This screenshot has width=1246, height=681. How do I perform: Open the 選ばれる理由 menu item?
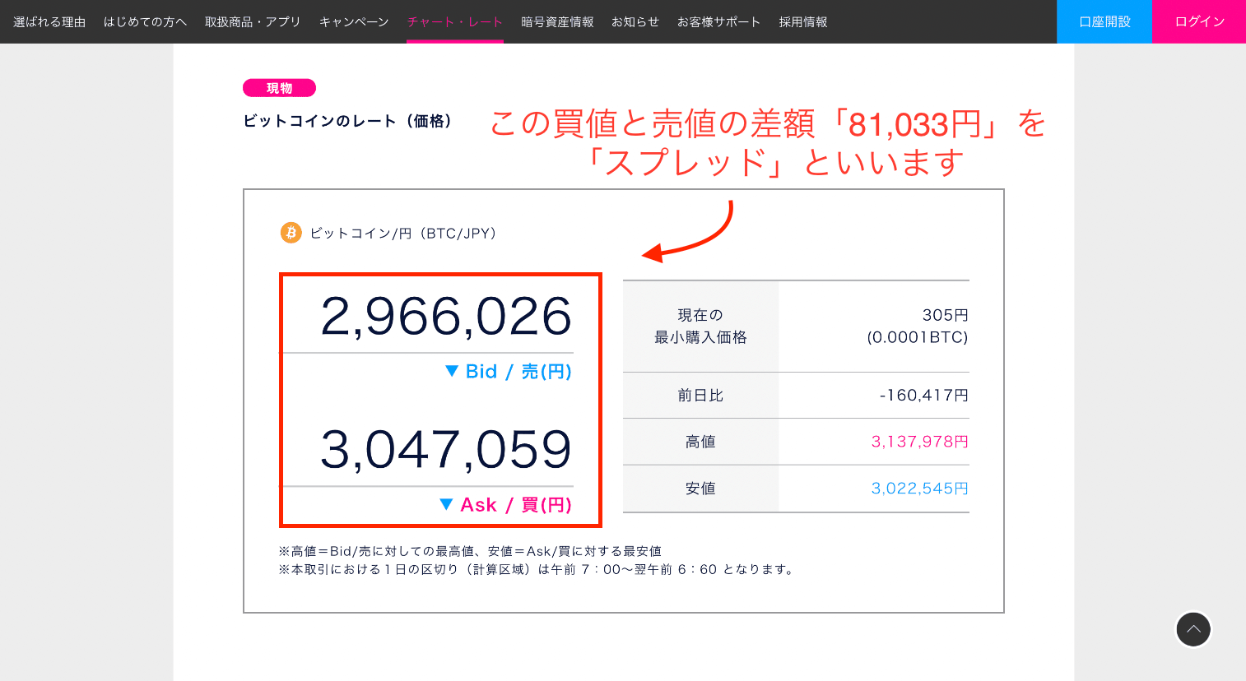49,21
